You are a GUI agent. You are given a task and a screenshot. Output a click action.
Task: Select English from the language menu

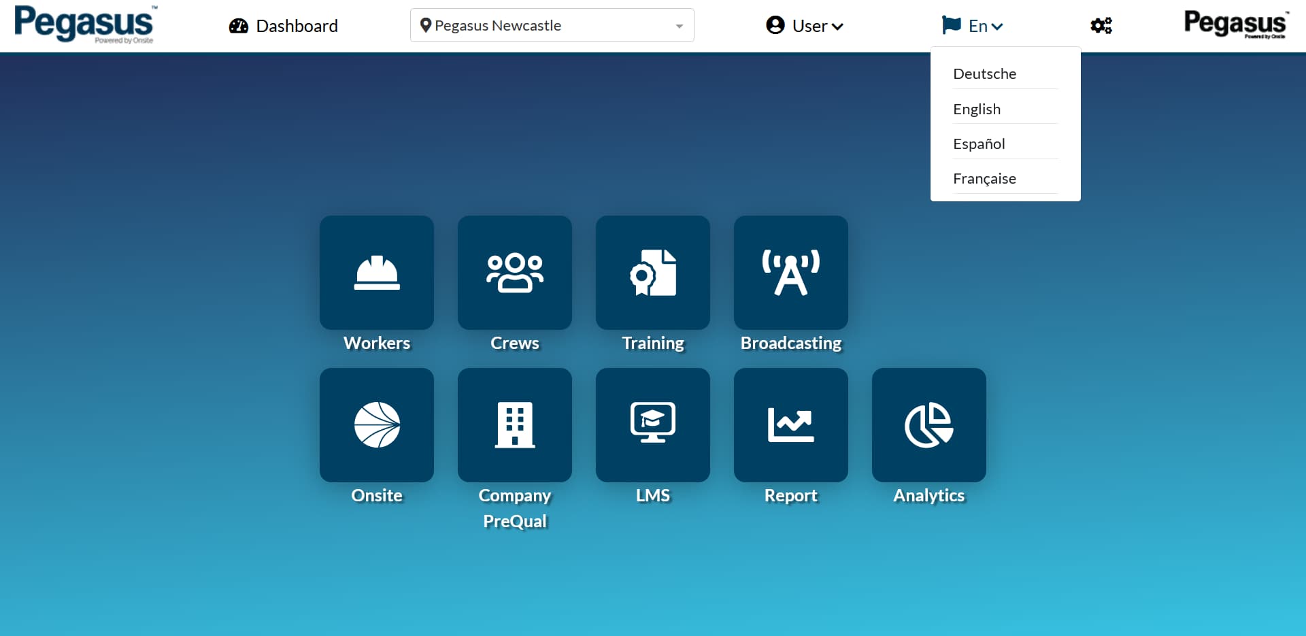(976, 108)
